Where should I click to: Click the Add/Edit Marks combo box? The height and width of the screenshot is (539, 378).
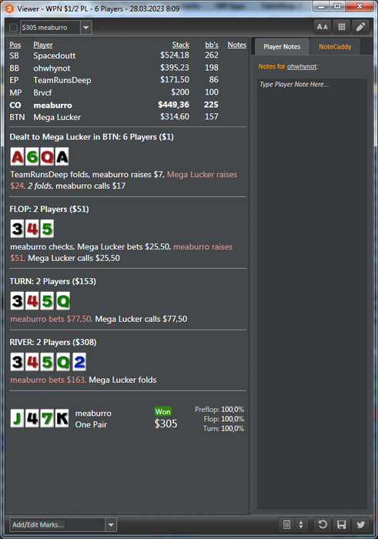coord(63,525)
